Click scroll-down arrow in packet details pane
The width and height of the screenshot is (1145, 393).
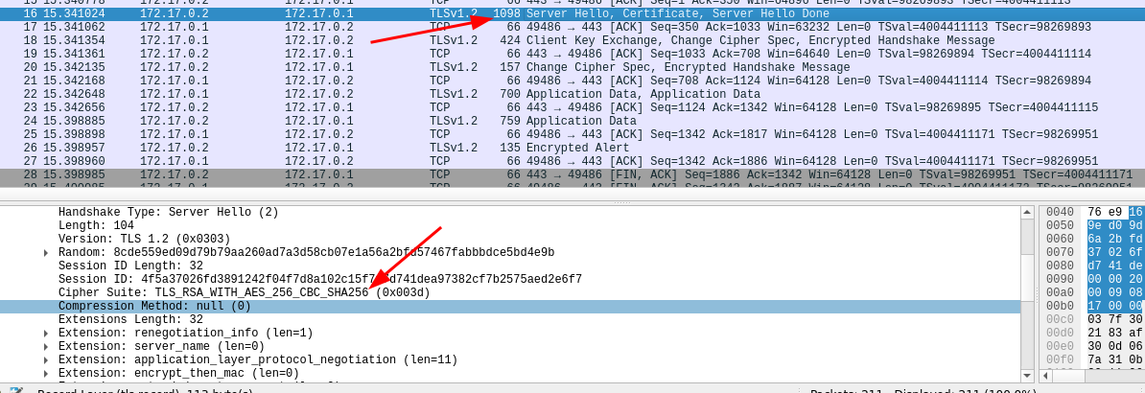pyautogui.click(x=1029, y=375)
